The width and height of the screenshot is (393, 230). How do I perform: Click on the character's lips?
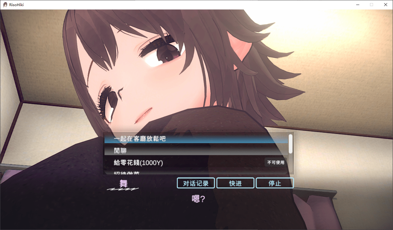click(x=144, y=116)
